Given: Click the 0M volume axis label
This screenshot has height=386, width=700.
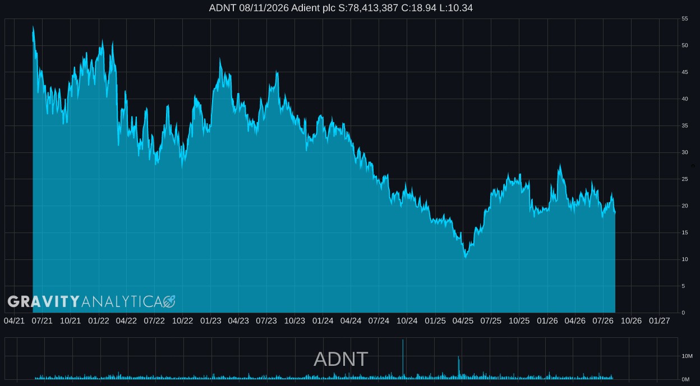Looking at the screenshot, I should click(x=685, y=379).
